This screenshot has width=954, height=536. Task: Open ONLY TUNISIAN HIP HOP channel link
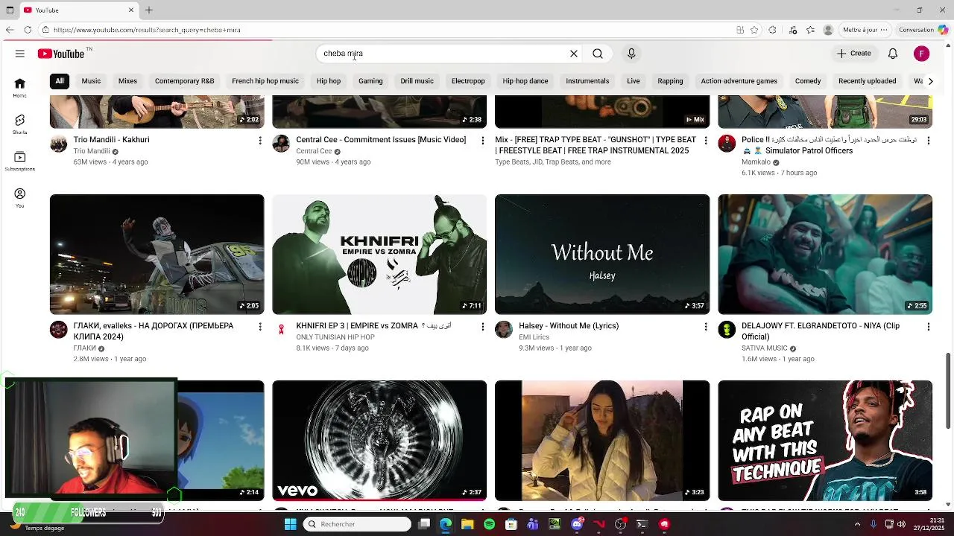335,337
